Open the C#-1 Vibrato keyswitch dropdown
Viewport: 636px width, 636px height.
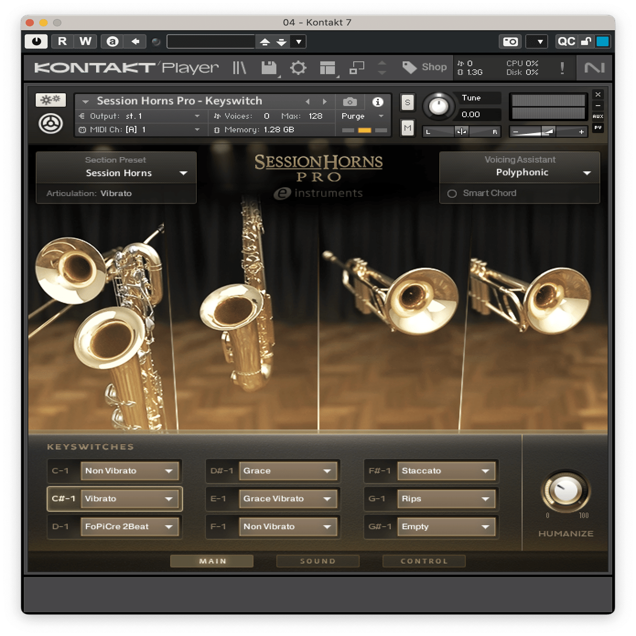pyautogui.click(x=129, y=499)
